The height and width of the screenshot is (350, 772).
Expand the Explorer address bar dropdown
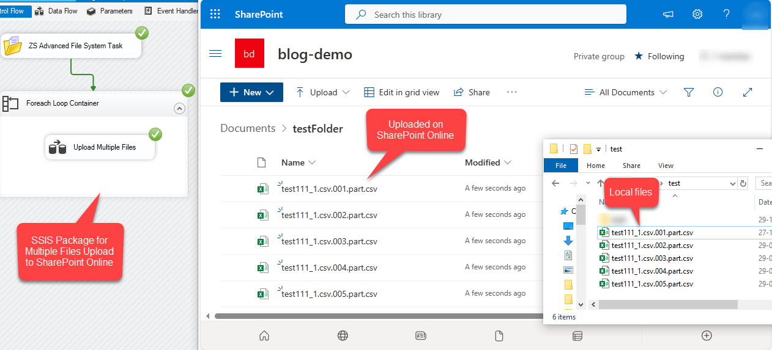click(x=733, y=183)
